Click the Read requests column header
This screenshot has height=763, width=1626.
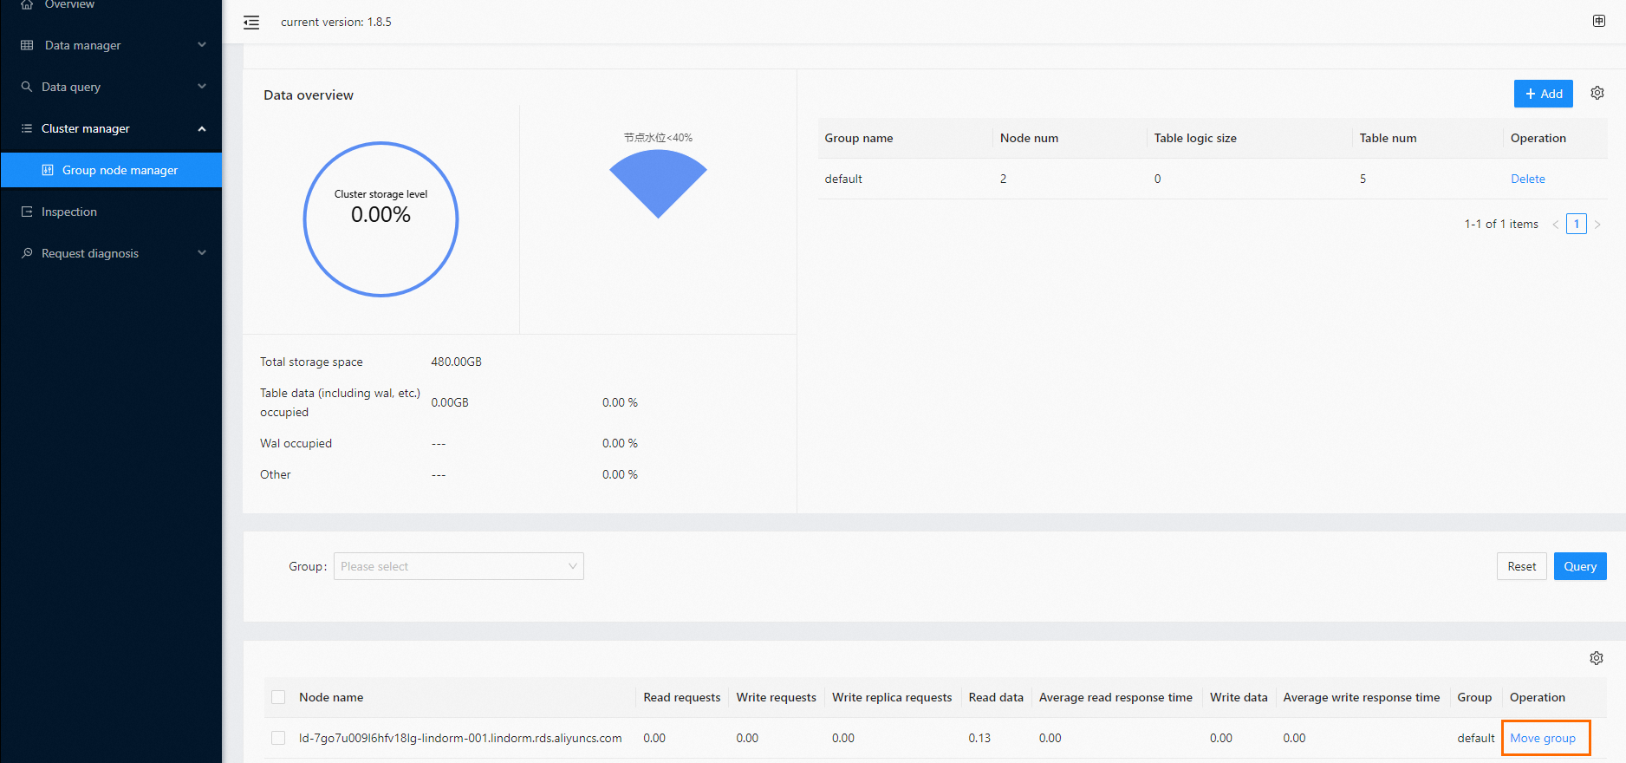pyautogui.click(x=681, y=697)
